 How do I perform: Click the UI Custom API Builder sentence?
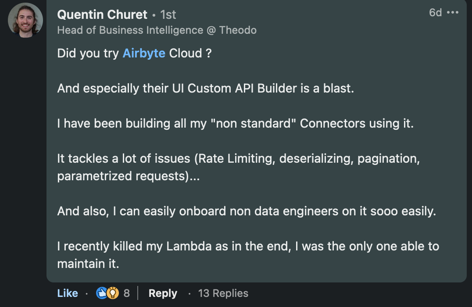(206, 89)
